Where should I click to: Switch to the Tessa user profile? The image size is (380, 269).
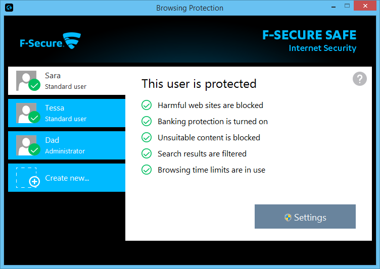[66, 113]
